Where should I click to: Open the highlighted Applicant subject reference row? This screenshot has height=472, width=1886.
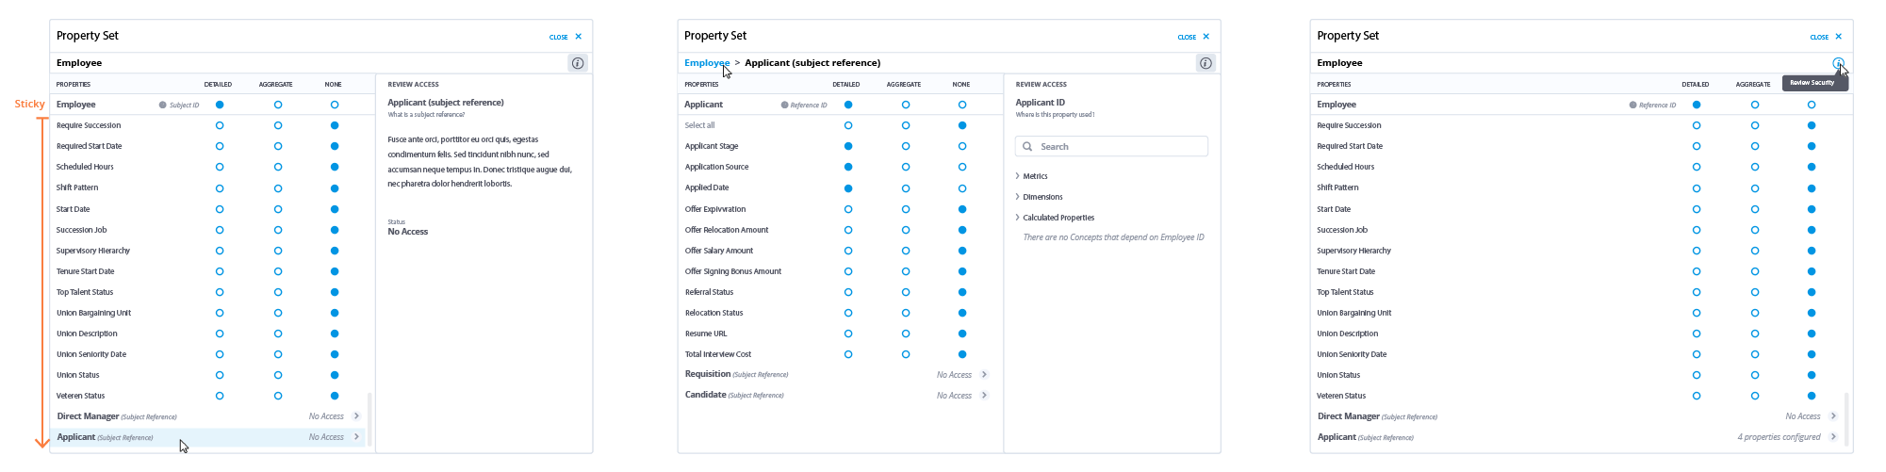[207, 437]
